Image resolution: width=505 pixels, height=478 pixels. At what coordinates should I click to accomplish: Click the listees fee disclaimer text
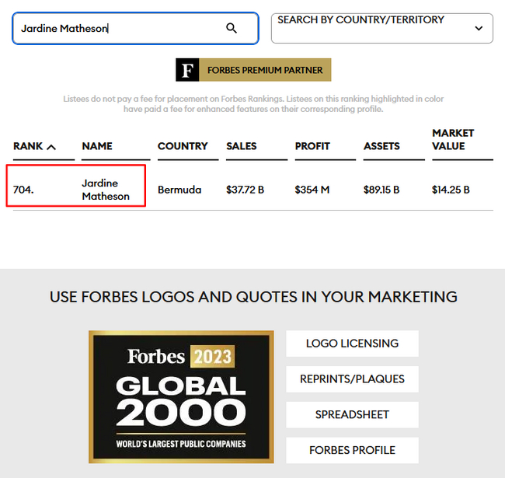pyautogui.click(x=253, y=103)
